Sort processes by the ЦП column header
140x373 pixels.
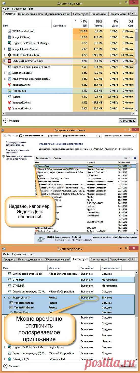pos(80,23)
